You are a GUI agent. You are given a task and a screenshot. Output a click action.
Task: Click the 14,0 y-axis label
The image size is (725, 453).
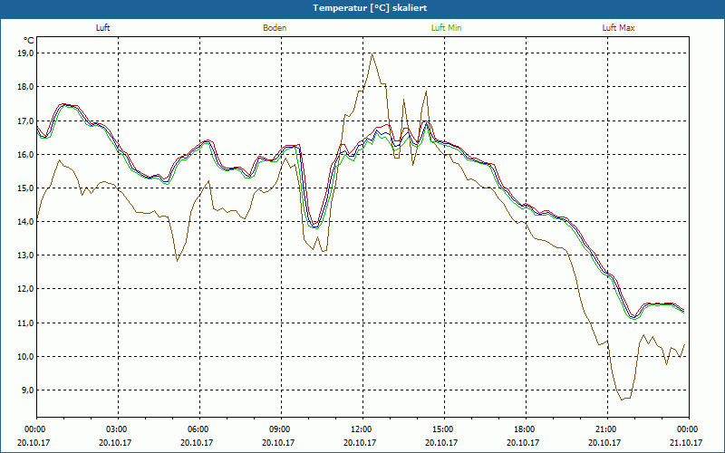(x=26, y=222)
